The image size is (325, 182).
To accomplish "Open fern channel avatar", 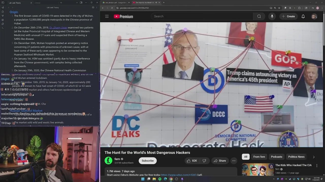I will [108, 161].
